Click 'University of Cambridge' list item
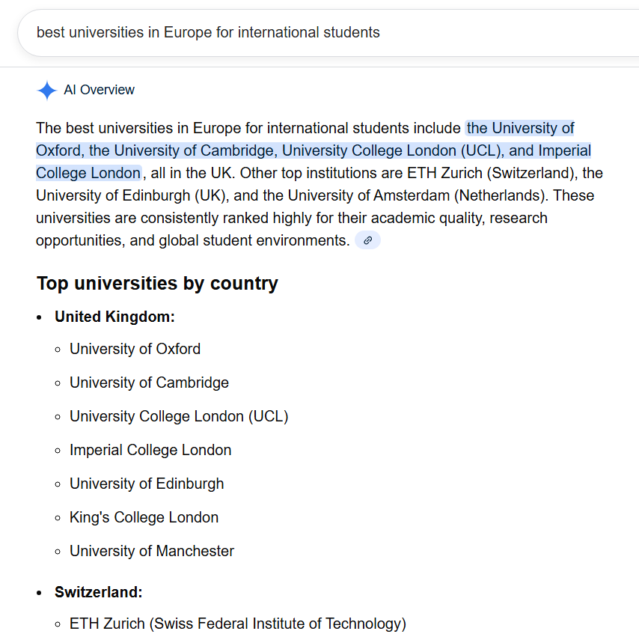This screenshot has width=639, height=643. coord(149,383)
